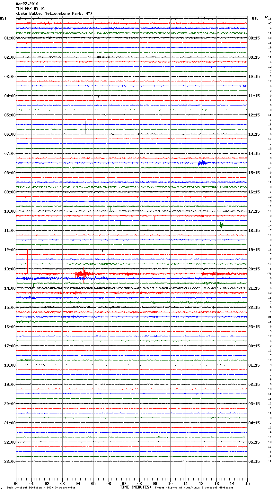Click the 06:15 UTC row label
The height and width of the screenshot is (492, 273).
click(x=254, y=462)
